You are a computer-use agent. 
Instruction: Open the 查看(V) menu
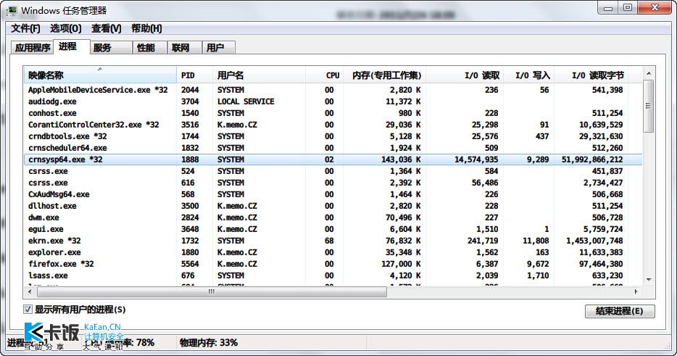[x=107, y=28]
